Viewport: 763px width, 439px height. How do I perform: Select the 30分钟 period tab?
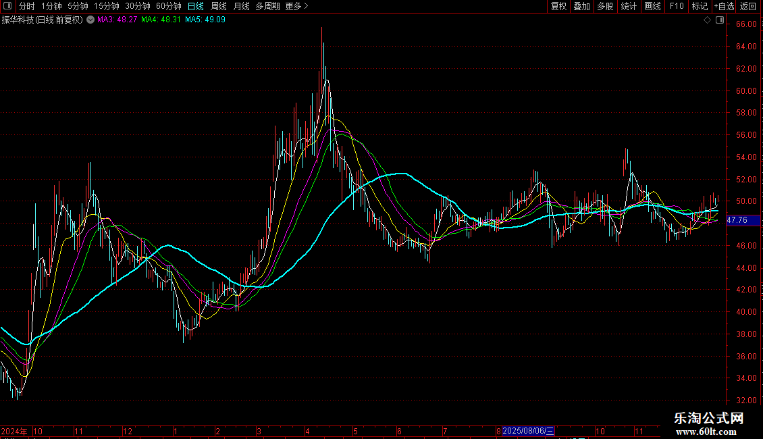coord(138,6)
